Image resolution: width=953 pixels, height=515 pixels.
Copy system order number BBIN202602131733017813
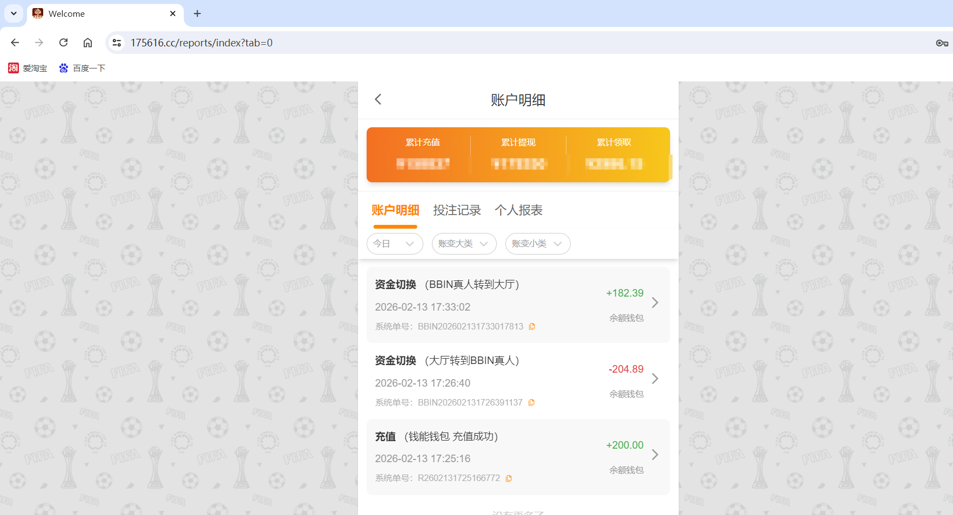(532, 326)
